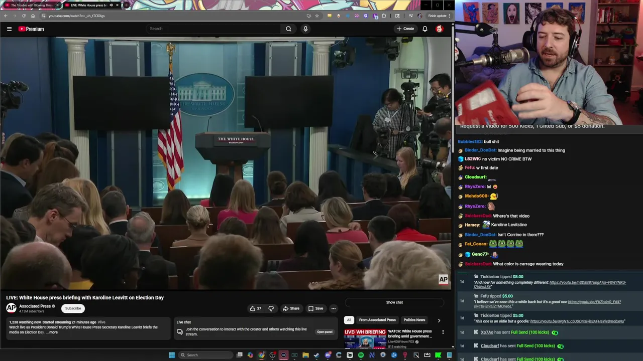This screenshot has height=361, width=643.
Task: Open the WATCH: White House press thumbnail
Action: (365, 338)
